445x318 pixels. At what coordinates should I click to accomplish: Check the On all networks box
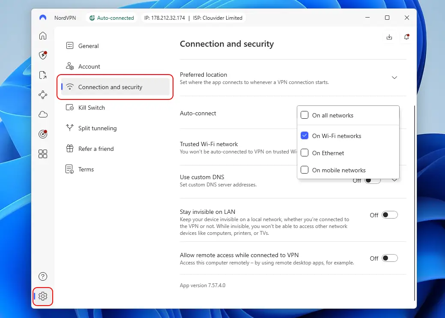[x=305, y=115]
